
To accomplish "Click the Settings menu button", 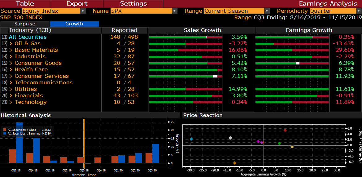I will (x=133, y=4).
